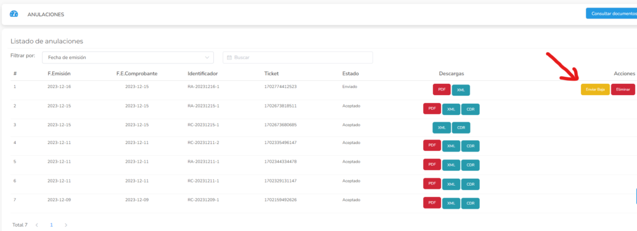Click identifier RC-20231215-1
Screen dimensions: 637x231
(203, 125)
